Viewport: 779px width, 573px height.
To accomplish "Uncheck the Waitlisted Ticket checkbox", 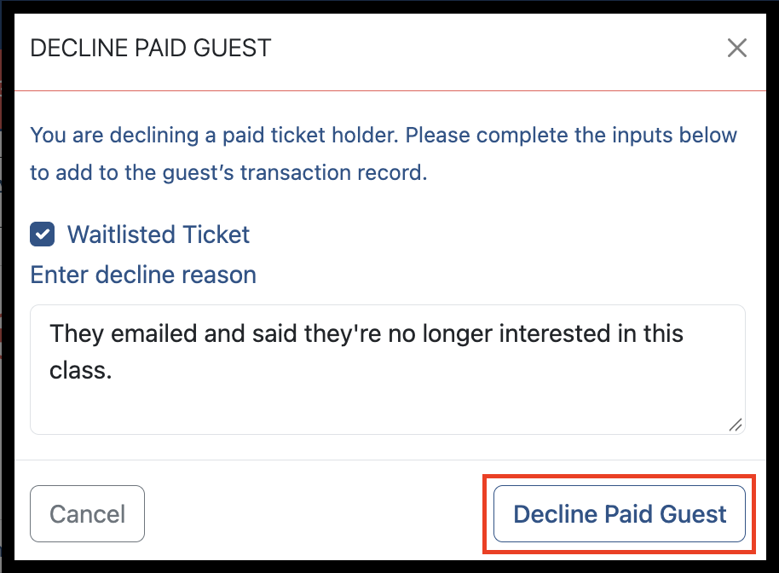I will coord(43,234).
